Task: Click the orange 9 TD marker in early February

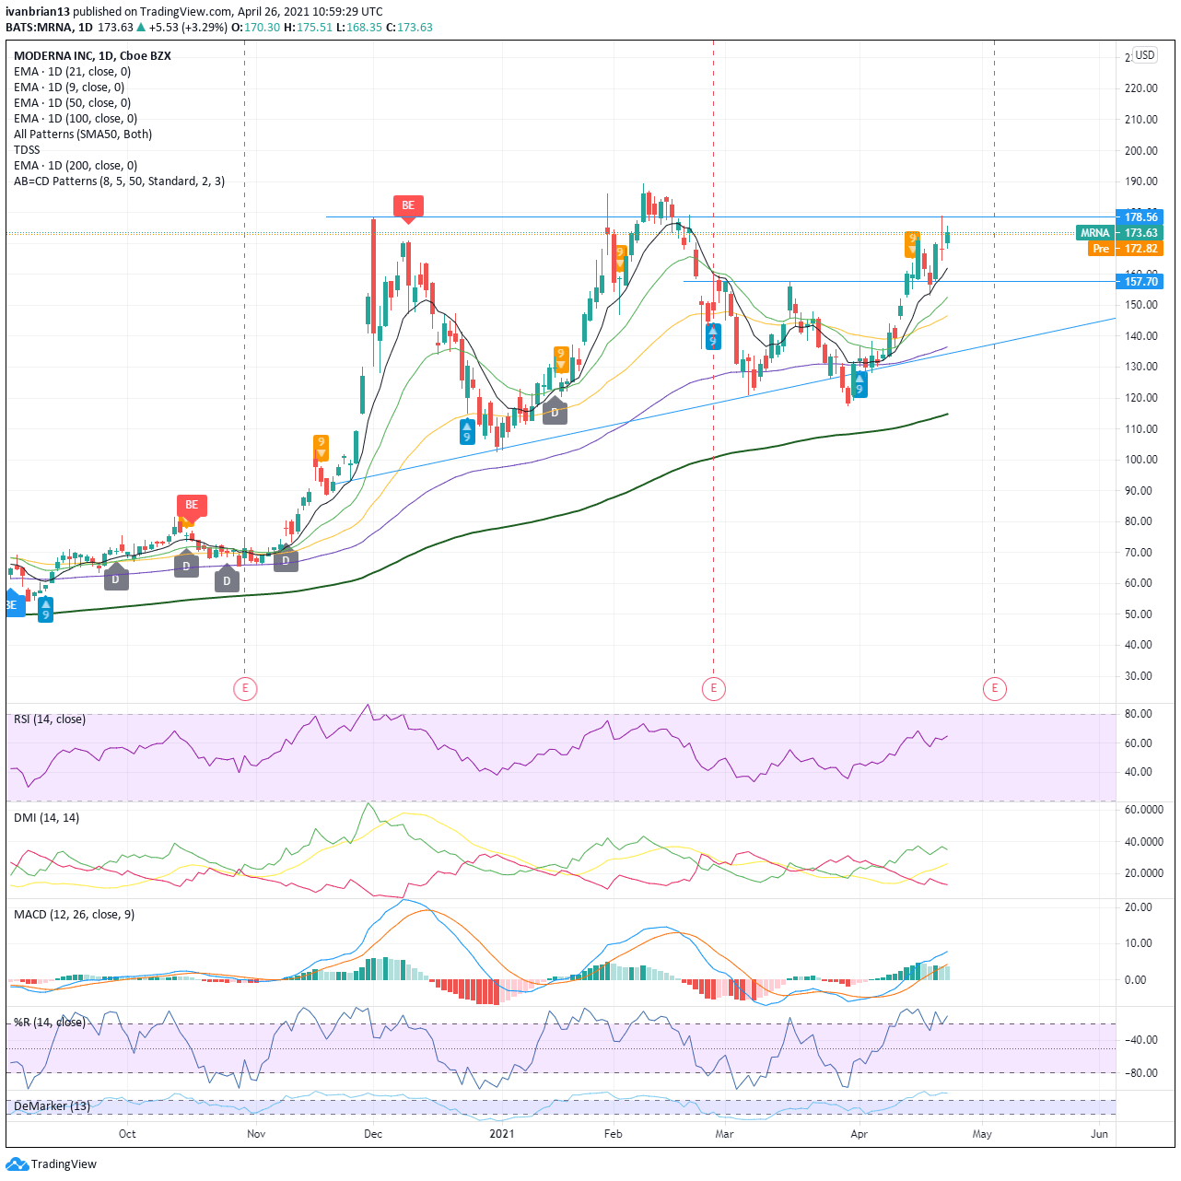Action: [x=621, y=257]
